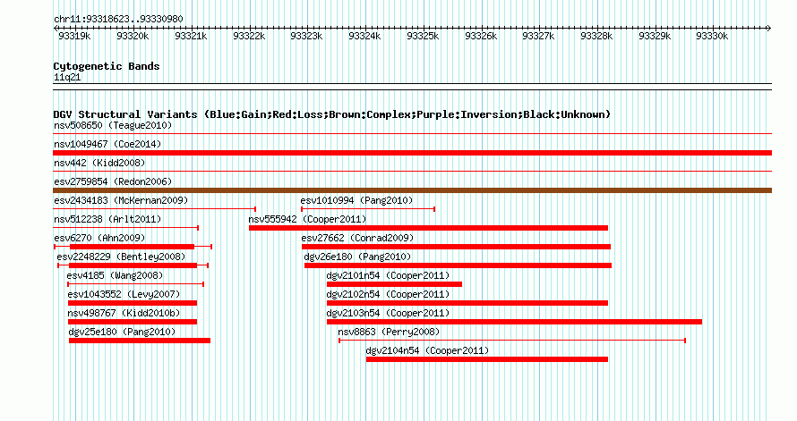Screen dimensions: 797x421
Task: Click the dgv2101n54 red bar
Action: (394, 284)
